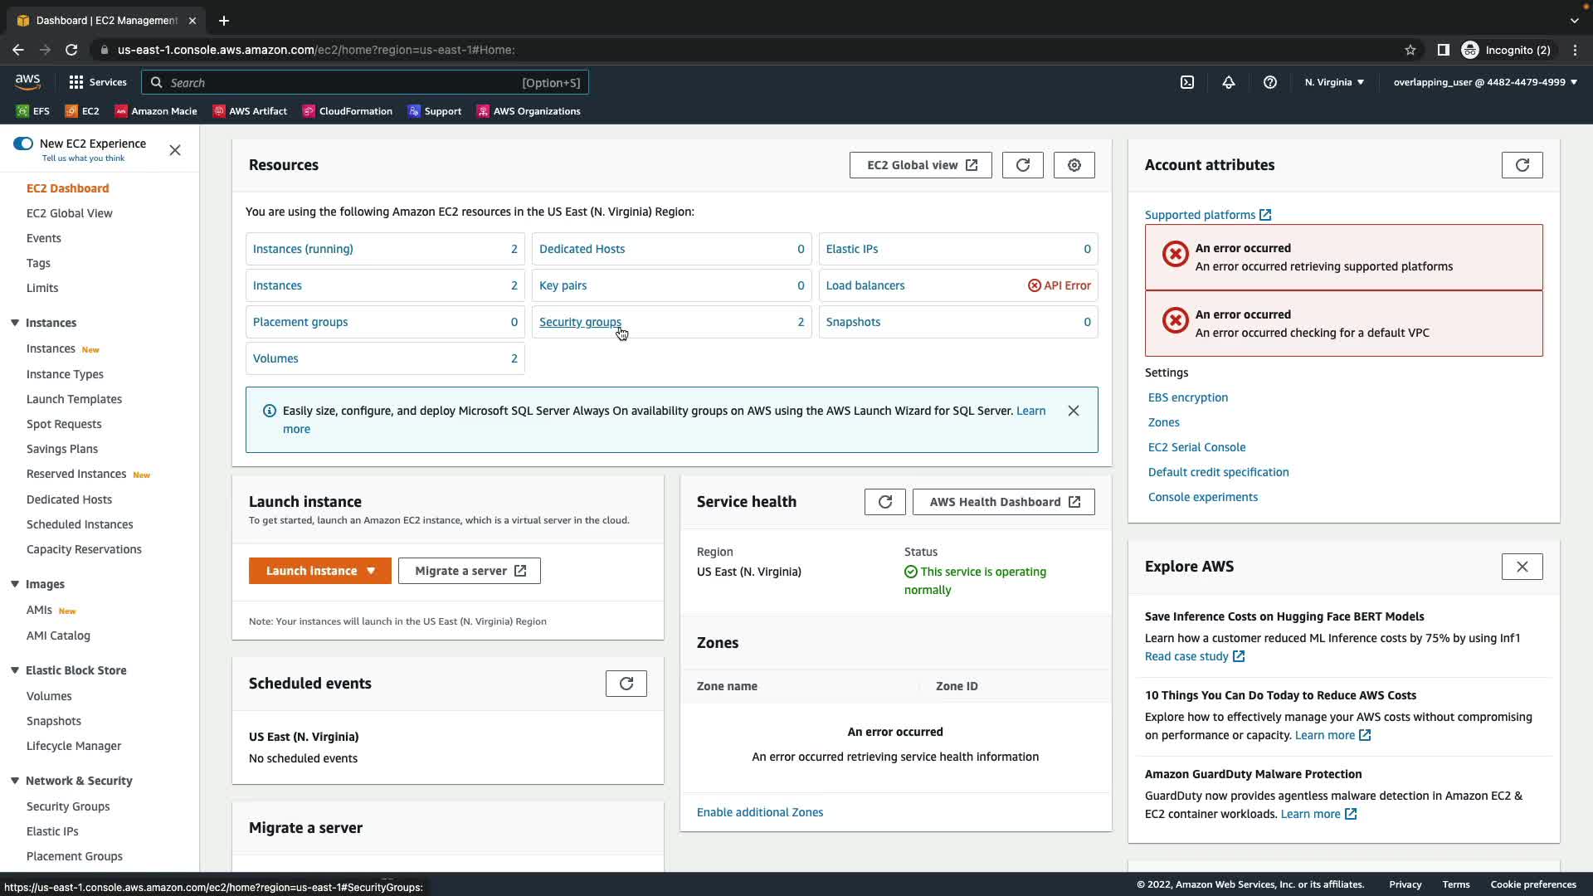Dismiss the SQL Server info banner
Screen dimensions: 1593x896
coord(1073,411)
